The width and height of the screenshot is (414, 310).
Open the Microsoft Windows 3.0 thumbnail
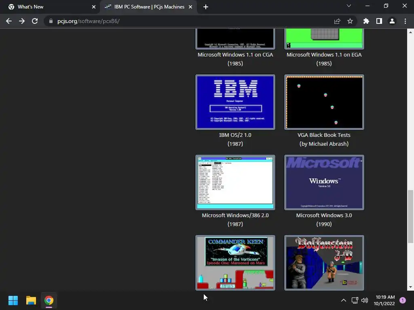[324, 182]
